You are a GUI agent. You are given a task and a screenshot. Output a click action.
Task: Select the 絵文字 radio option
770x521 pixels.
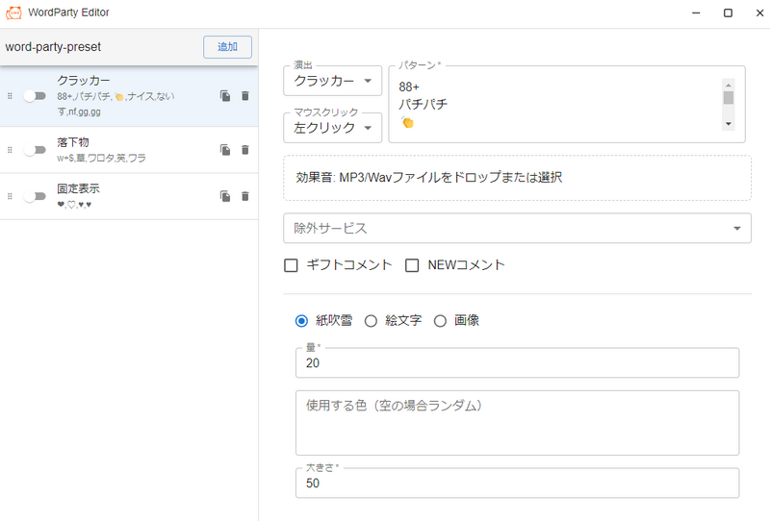click(x=371, y=321)
